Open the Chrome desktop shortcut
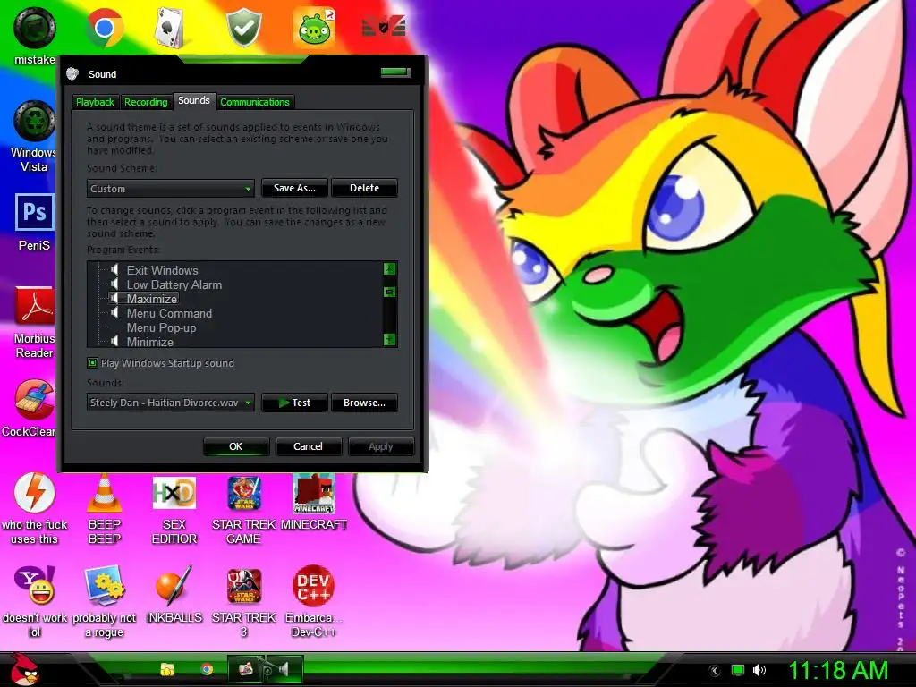This screenshot has height=687, width=916. [x=105, y=28]
